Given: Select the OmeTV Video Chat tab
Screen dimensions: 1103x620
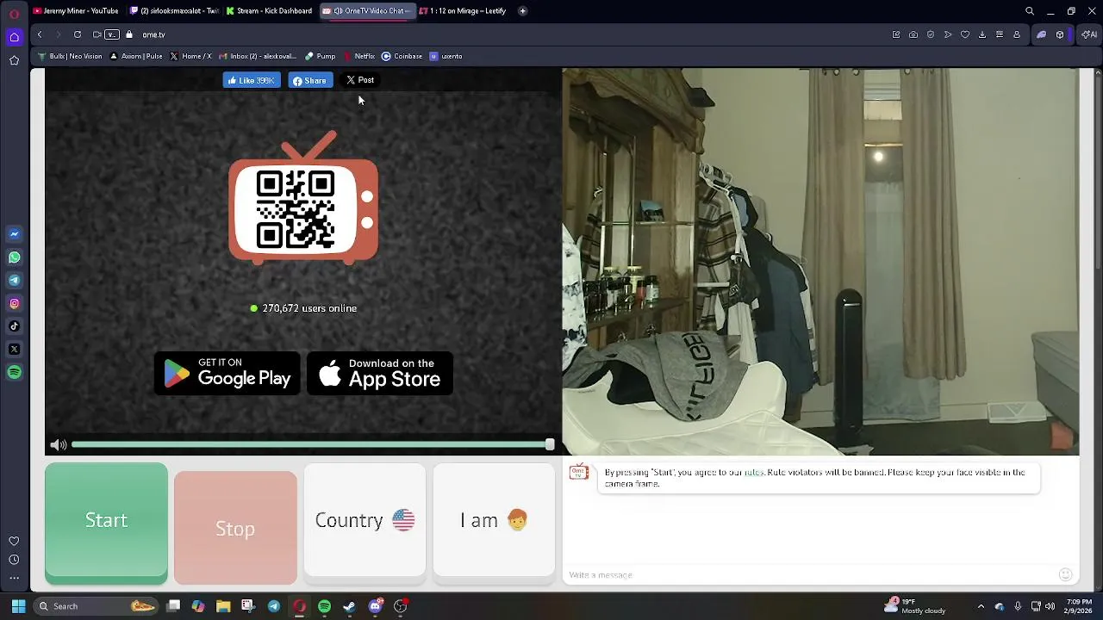Looking at the screenshot, I should coord(368,11).
